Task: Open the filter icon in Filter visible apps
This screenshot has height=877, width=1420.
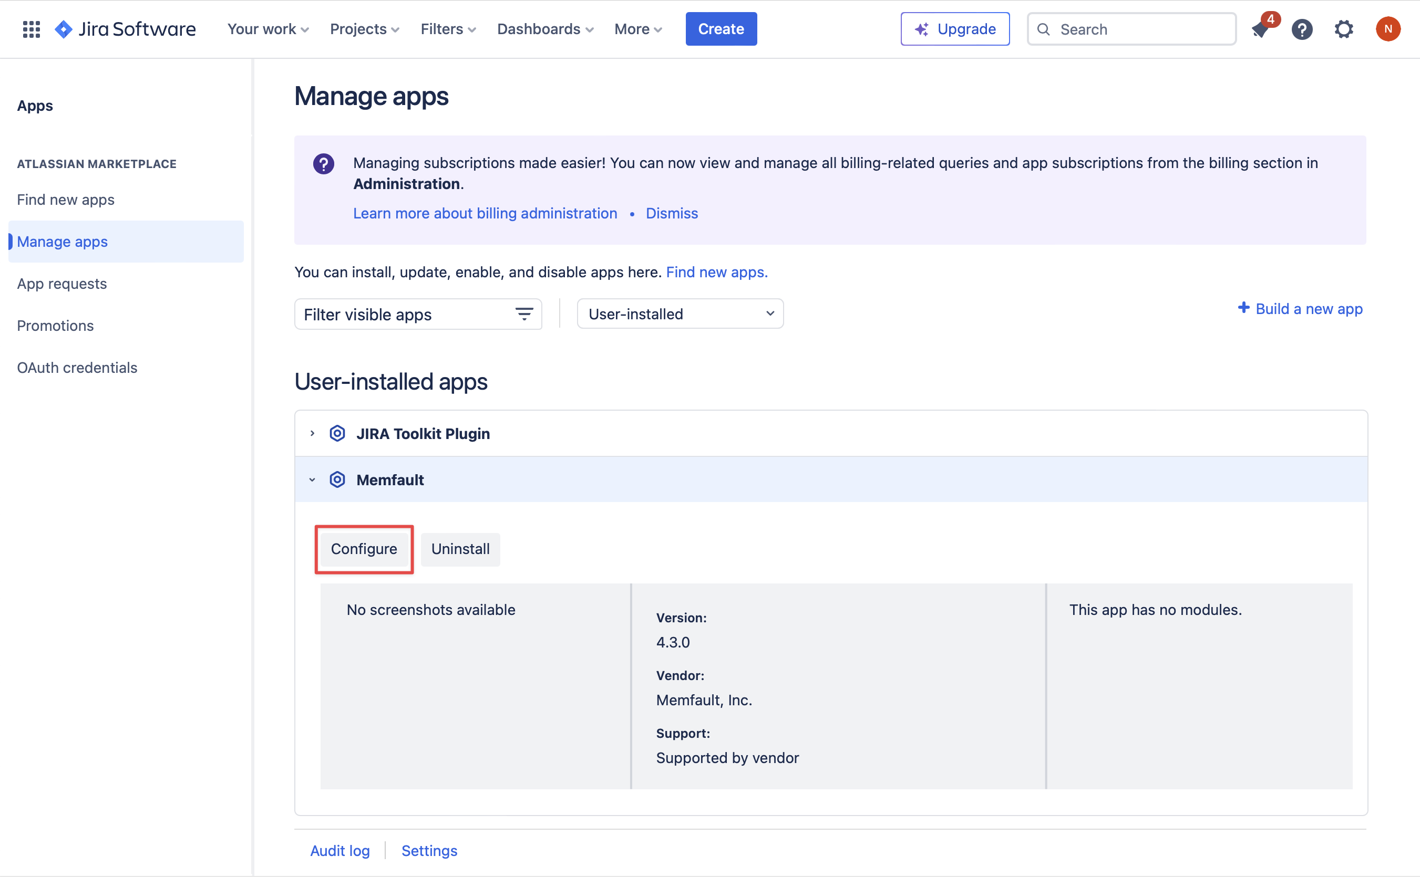Action: tap(523, 314)
